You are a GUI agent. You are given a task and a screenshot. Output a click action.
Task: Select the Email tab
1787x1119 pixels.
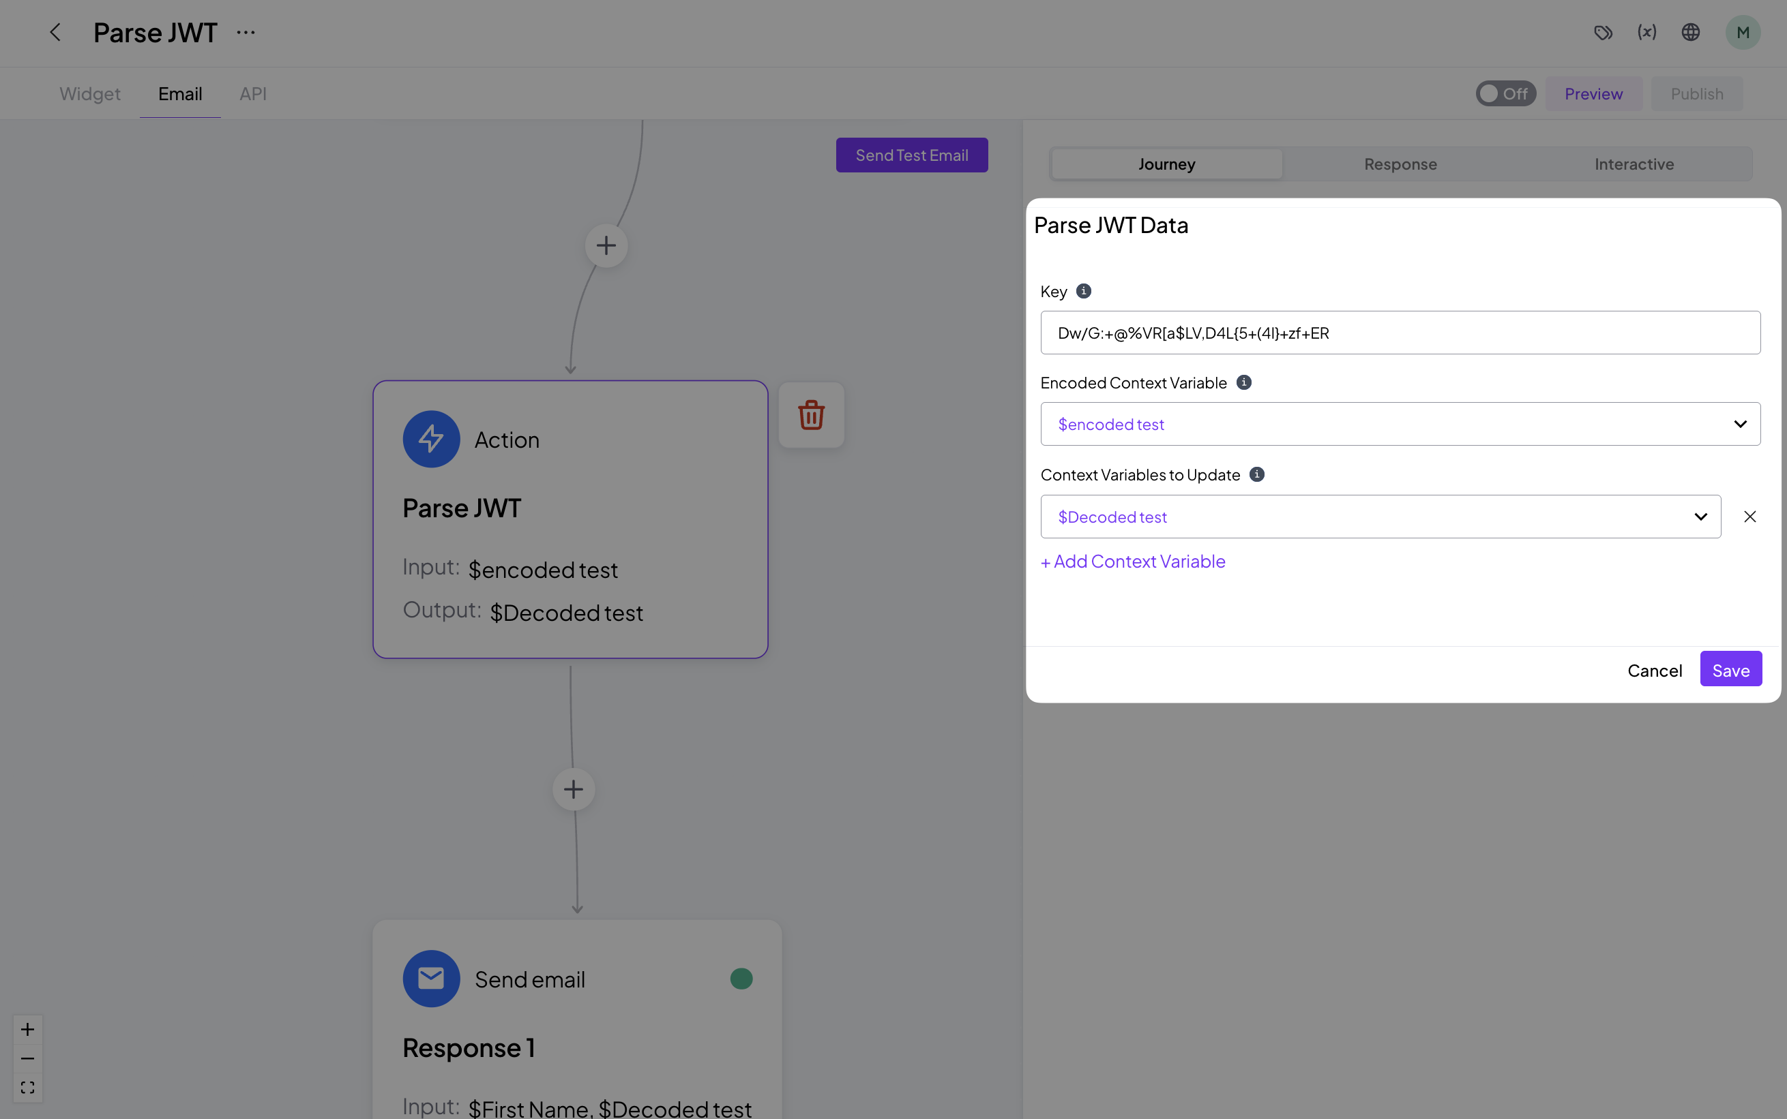click(180, 94)
